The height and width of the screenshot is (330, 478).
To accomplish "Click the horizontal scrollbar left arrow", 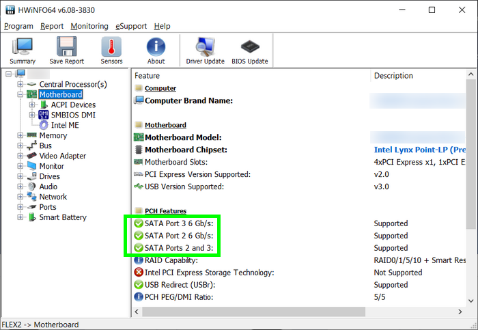I will pos(137,312).
